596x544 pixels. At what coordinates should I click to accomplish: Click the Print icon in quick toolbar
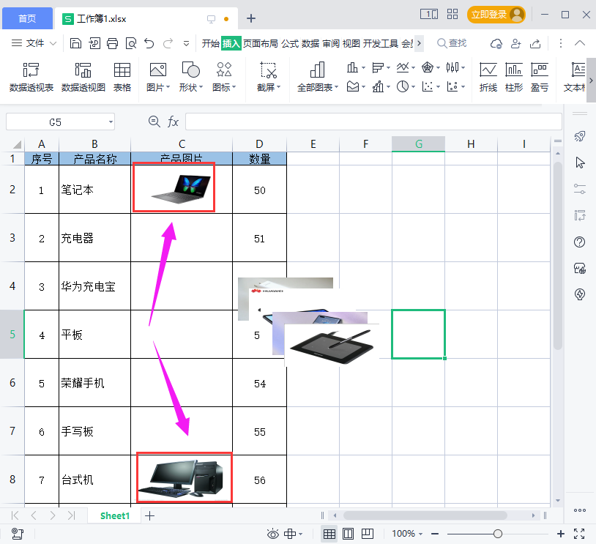point(112,43)
